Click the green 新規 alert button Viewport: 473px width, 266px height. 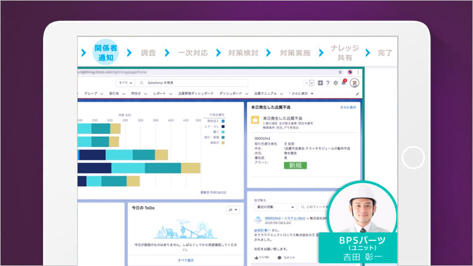pyautogui.click(x=295, y=166)
